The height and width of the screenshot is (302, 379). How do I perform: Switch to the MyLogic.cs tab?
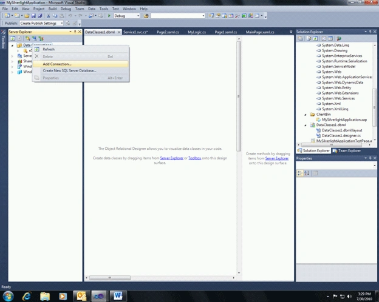tap(197, 32)
